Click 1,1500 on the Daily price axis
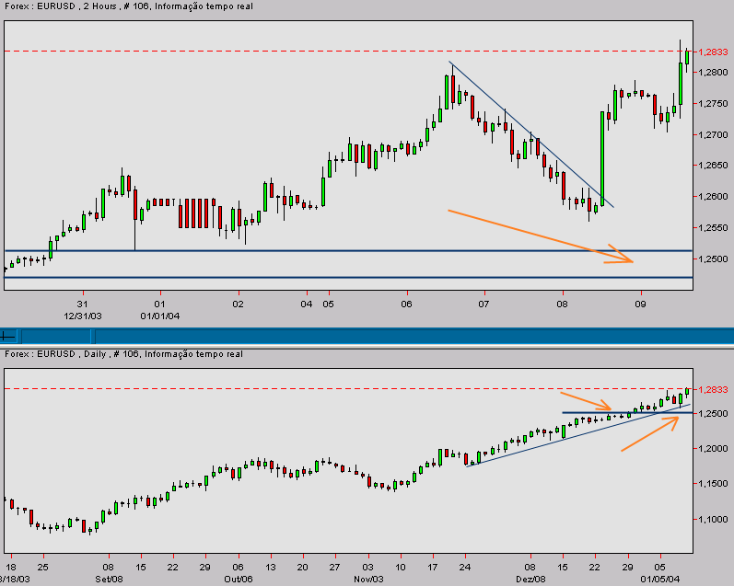The width and height of the screenshot is (734, 586). pos(713,484)
